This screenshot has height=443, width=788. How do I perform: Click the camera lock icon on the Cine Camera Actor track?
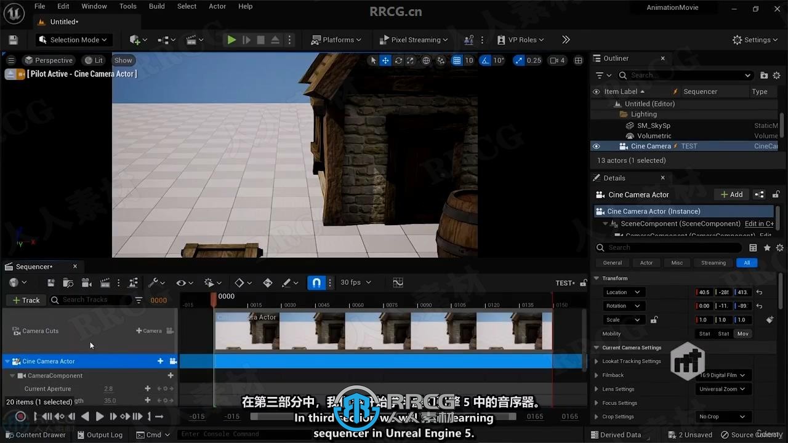click(x=174, y=361)
